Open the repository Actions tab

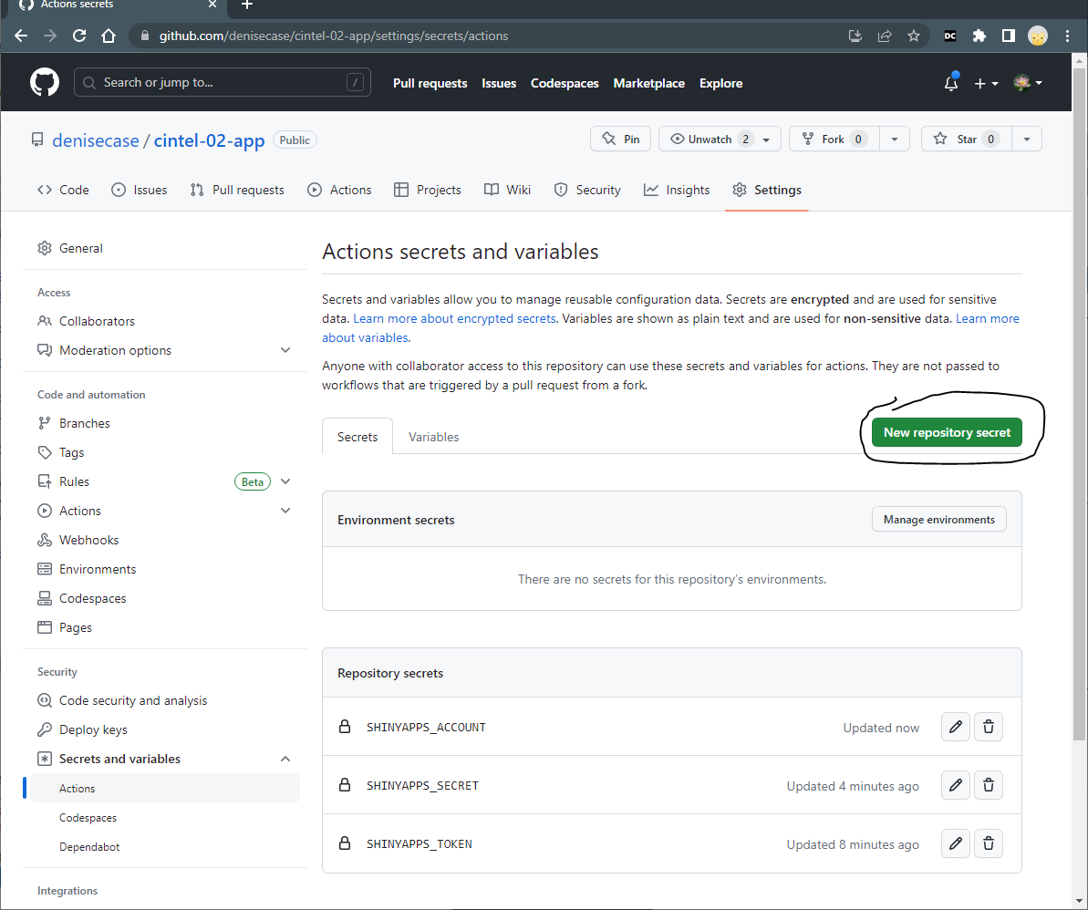pyautogui.click(x=339, y=190)
